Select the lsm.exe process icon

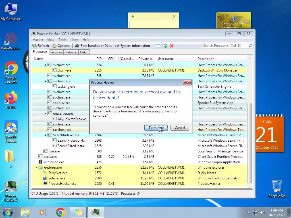click(45, 151)
